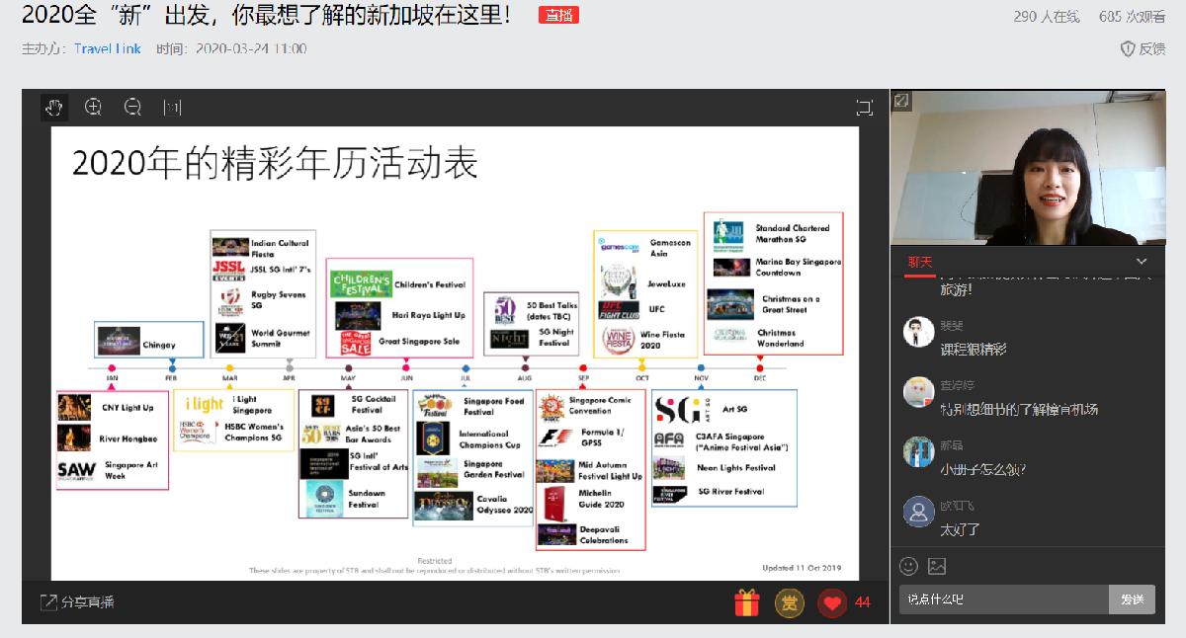The width and height of the screenshot is (1186, 638).
Task: Attach an image to chat
Action: (937, 566)
